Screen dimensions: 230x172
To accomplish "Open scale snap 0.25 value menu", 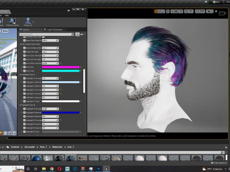I will [x=202, y=11].
